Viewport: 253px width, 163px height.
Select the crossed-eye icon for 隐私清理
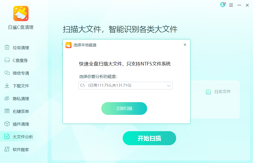(7, 98)
